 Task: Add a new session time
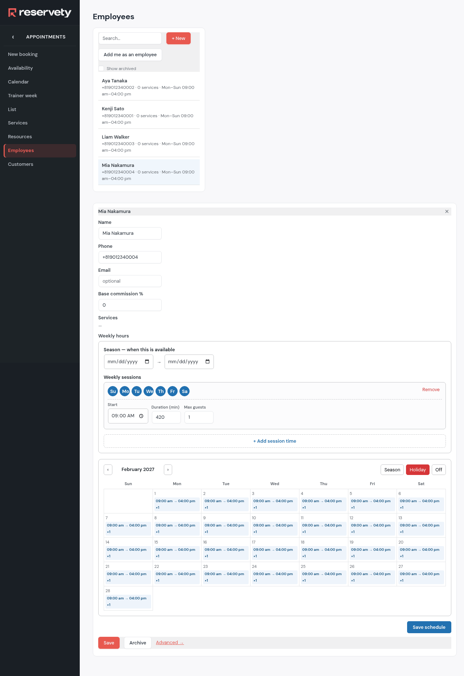(x=275, y=441)
